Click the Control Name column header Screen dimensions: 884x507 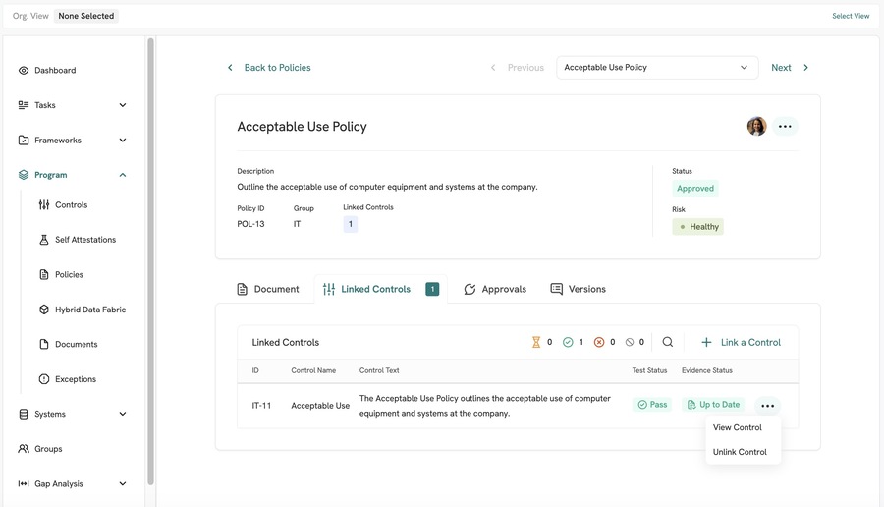click(x=313, y=370)
